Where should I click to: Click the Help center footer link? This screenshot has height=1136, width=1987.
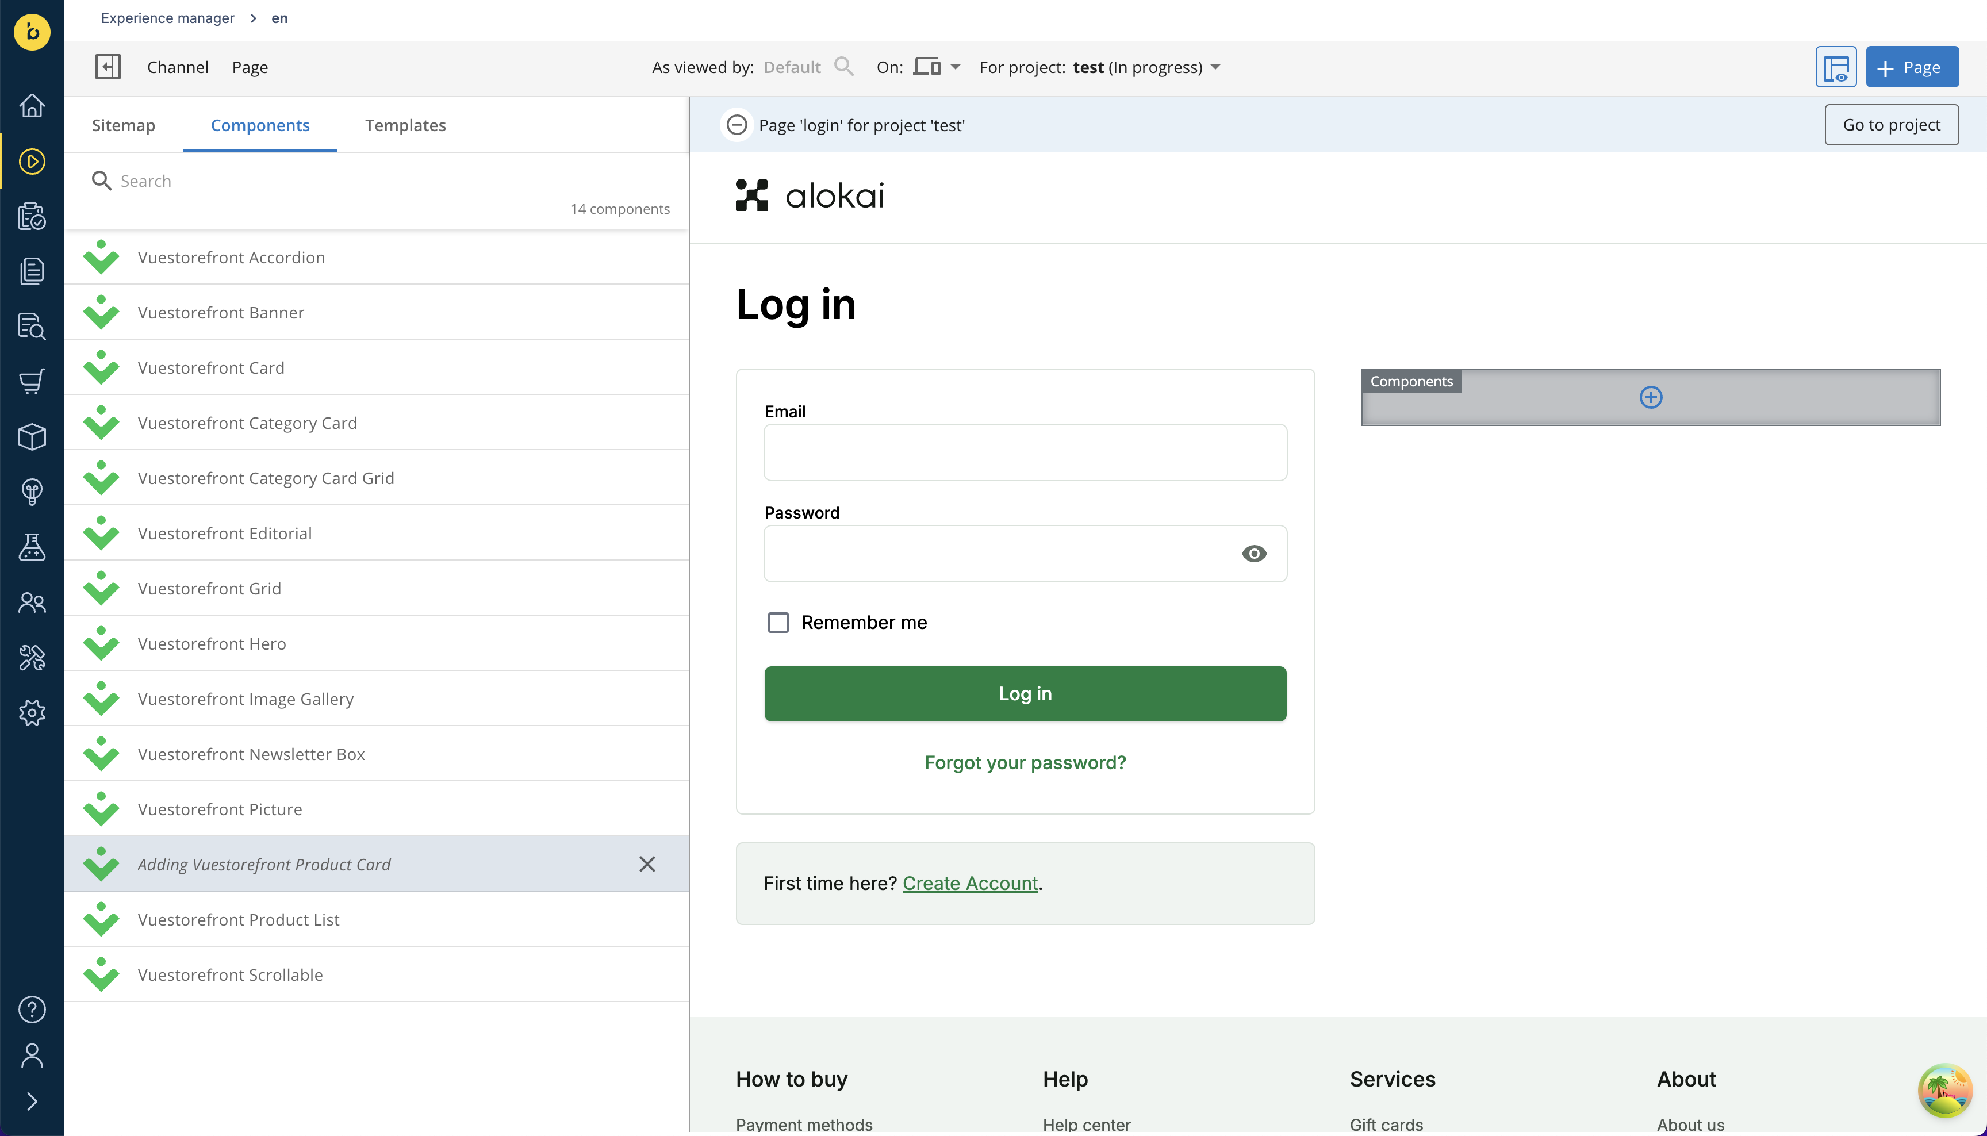[1087, 1125]
